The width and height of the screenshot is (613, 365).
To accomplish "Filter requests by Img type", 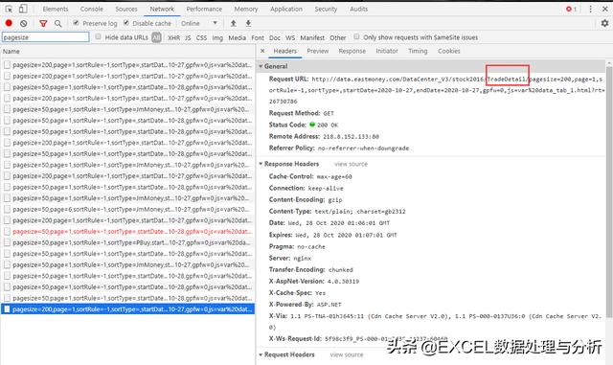I will tap(217, 37).
